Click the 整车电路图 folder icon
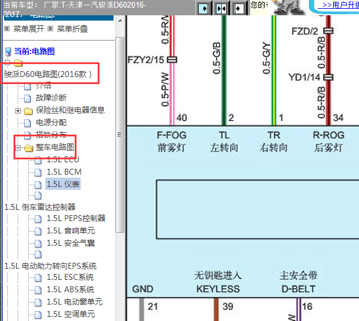This screenshot has height=321, width=359. (29, 148)
